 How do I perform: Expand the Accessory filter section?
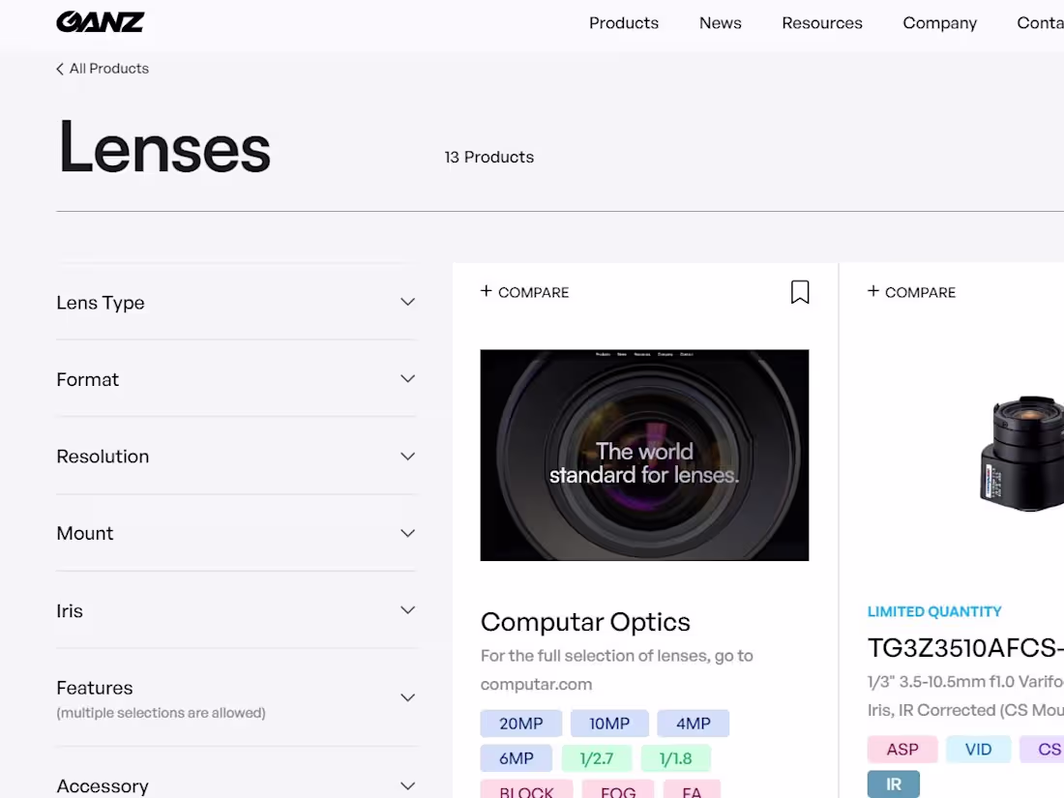click(x=407, y=784)
